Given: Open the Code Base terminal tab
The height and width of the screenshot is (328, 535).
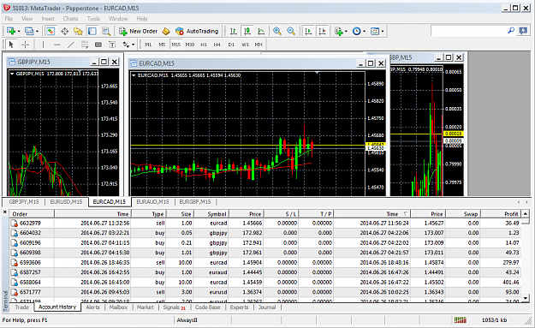Looking at the screenshot, I should [x=207, y=307].
